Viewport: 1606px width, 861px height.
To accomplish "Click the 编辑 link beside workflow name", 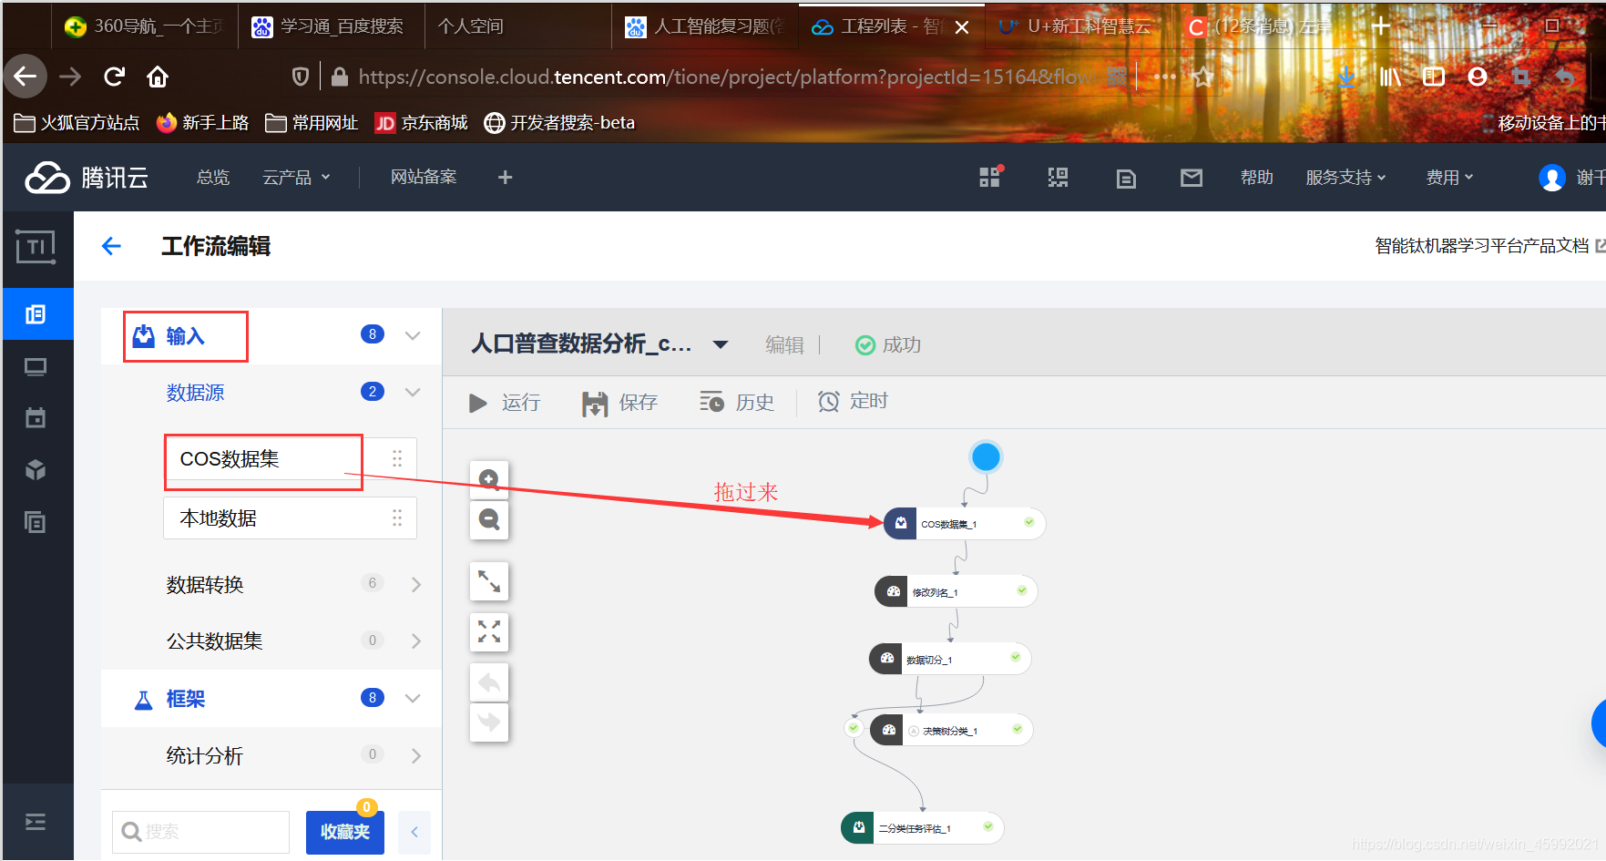I will point(784,344).
